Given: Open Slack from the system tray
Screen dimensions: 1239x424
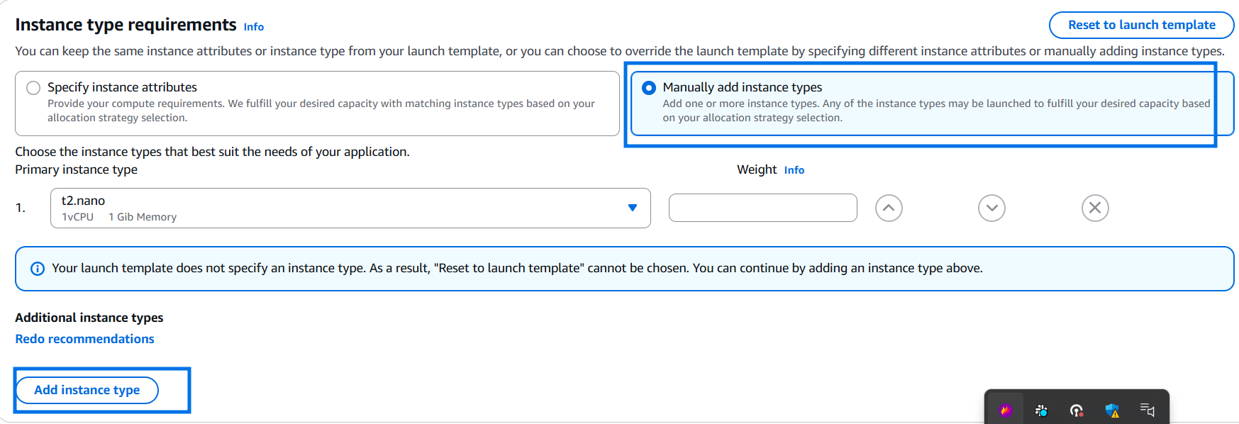Looking at the screenshot, I should (x=1041, y=410).
